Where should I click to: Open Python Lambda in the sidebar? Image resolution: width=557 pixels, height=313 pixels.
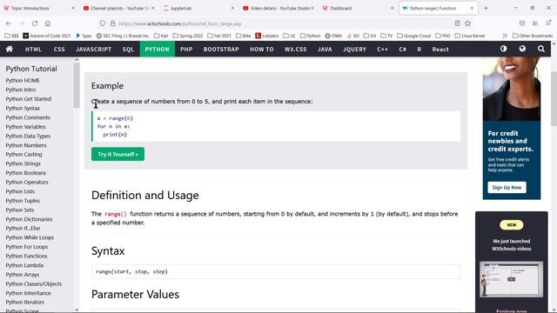tap(24, 265)
